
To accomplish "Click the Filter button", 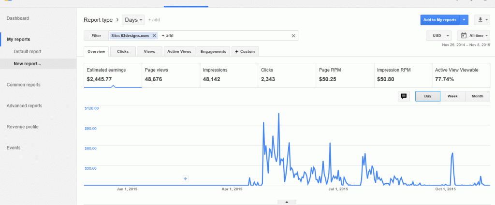I will click(96, 36).
